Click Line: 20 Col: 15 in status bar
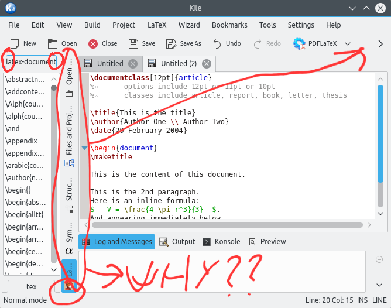 [x=329, y=300]
